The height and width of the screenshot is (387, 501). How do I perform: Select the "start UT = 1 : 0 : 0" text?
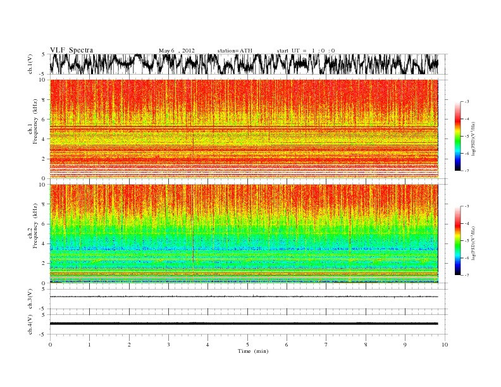coord(306,51)
